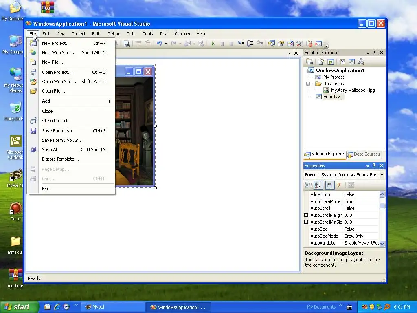This screenshot has width=417, height=313.
Task: Click the Find in Files toolbar icon
Action: click(127, 44)
